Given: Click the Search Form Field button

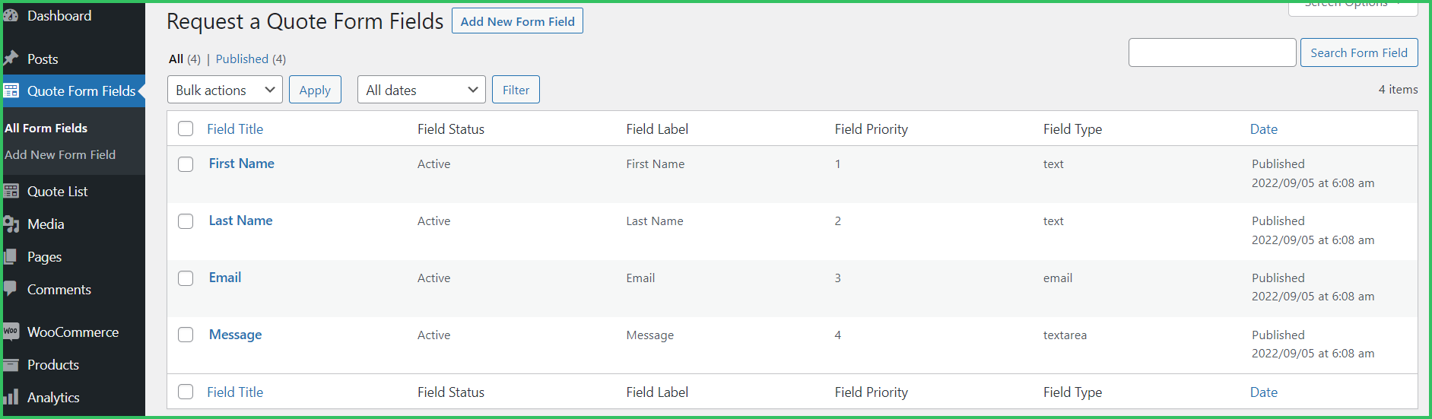Looking at the screenshot, I should pyautogui.click(x=1358, y=52).
